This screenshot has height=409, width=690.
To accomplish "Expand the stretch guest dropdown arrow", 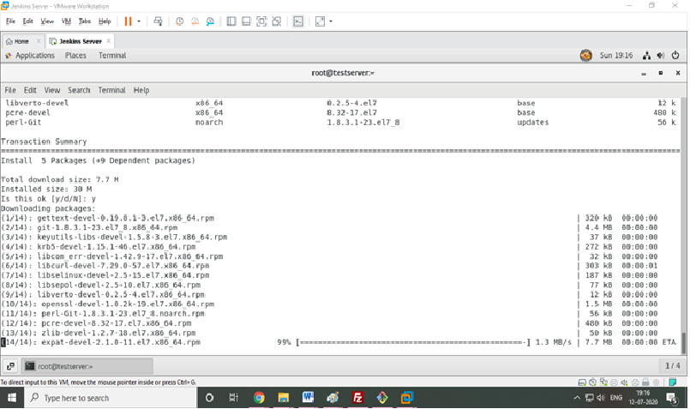I will (331, 21).
